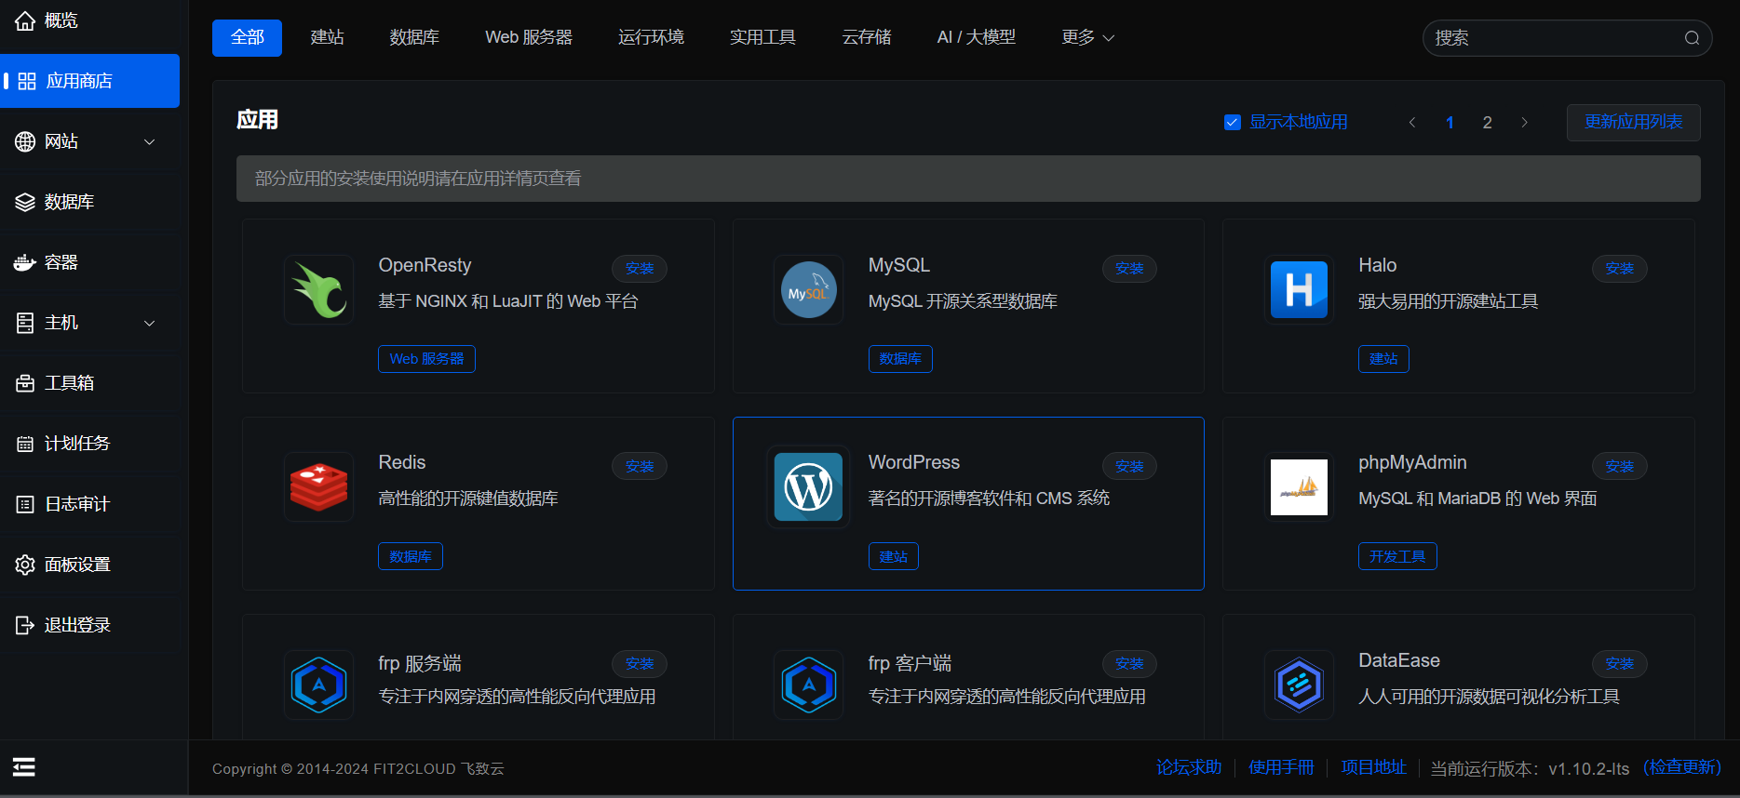This screenshot has height=798, width=1740.
Task: Click the 主机 server icon
Action: (25, 323)
